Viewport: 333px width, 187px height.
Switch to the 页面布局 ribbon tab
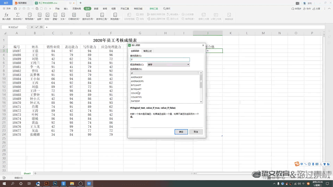tap(76, 9)
